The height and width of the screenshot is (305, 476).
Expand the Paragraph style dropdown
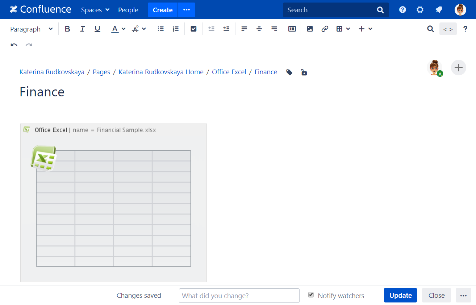[31, 29]
